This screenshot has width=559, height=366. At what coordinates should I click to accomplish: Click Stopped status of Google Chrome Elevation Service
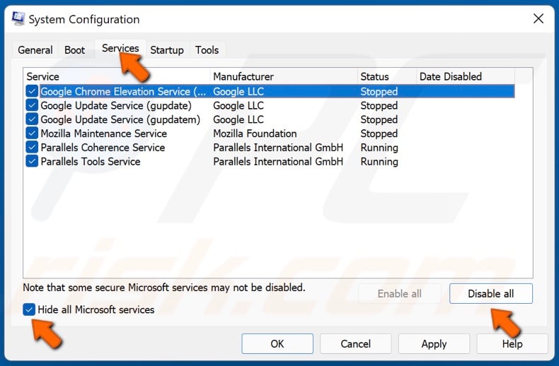pyautogui.click(x=379, y=92)
